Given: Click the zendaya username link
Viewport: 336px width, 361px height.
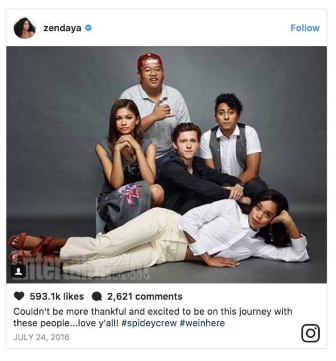Looking at the screenshot, I should click(x=62, y=28).
